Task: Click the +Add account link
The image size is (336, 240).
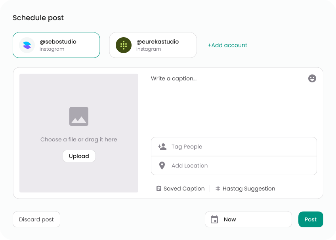Action: click(227, 45)
